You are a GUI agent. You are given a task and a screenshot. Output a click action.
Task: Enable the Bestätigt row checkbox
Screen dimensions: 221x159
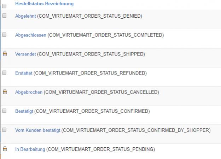(x=5, y=111)
